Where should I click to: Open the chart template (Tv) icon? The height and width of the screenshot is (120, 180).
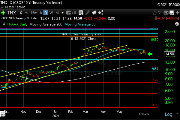tap(69, 13)
